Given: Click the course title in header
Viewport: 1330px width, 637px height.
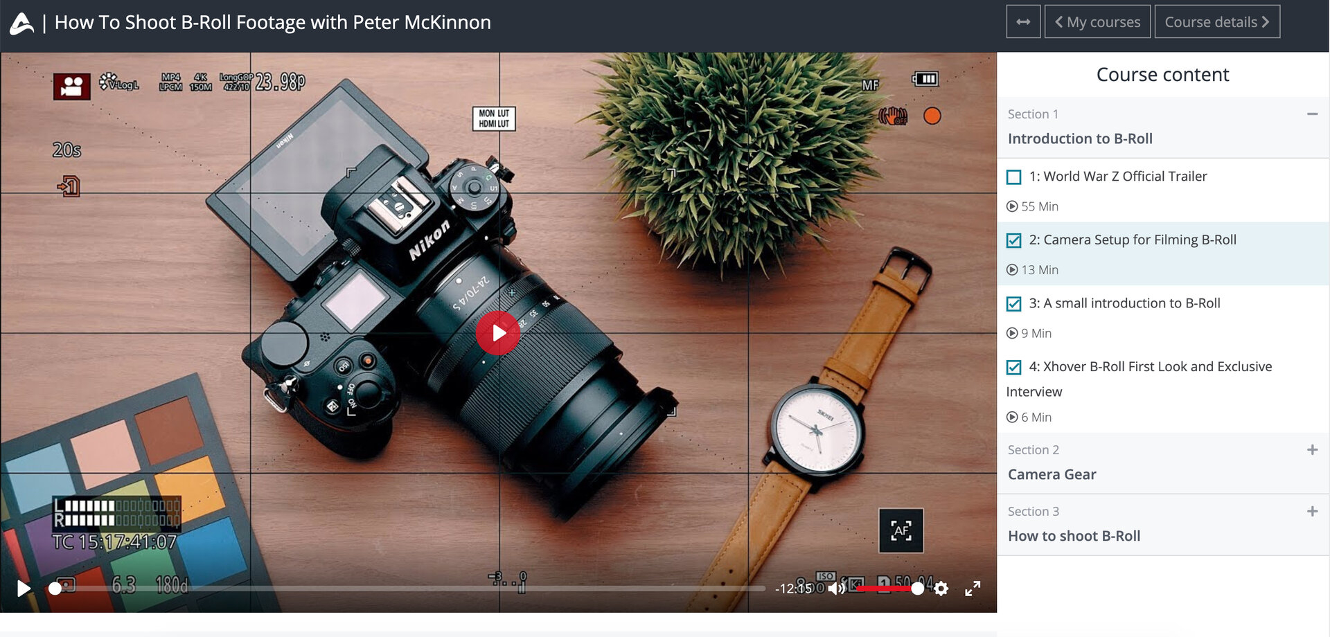Looking at the screenshot, I should point(272,22).
